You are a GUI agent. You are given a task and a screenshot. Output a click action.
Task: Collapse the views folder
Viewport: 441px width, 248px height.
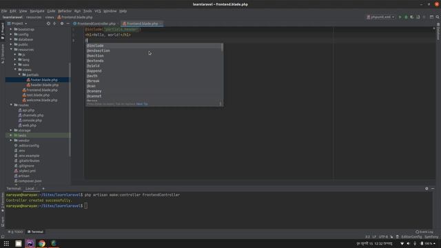tap(15, 70)
